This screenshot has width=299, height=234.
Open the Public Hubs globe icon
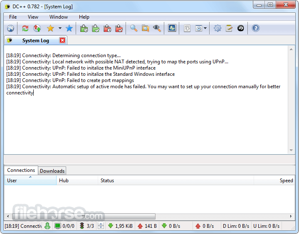coord(10,29)
